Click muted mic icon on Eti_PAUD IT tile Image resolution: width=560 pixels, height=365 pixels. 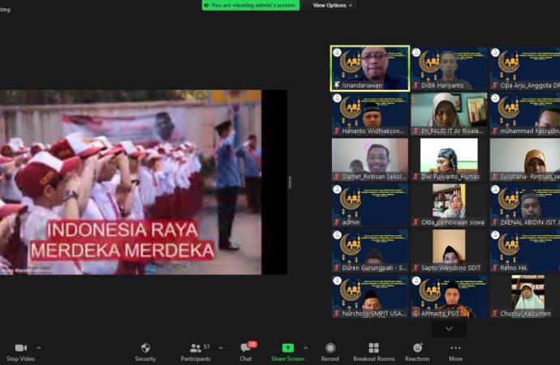[x=416, y=131]
